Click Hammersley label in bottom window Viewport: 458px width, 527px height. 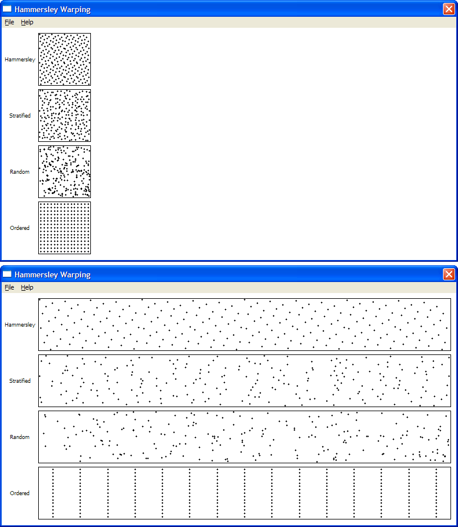pos(20,325)
